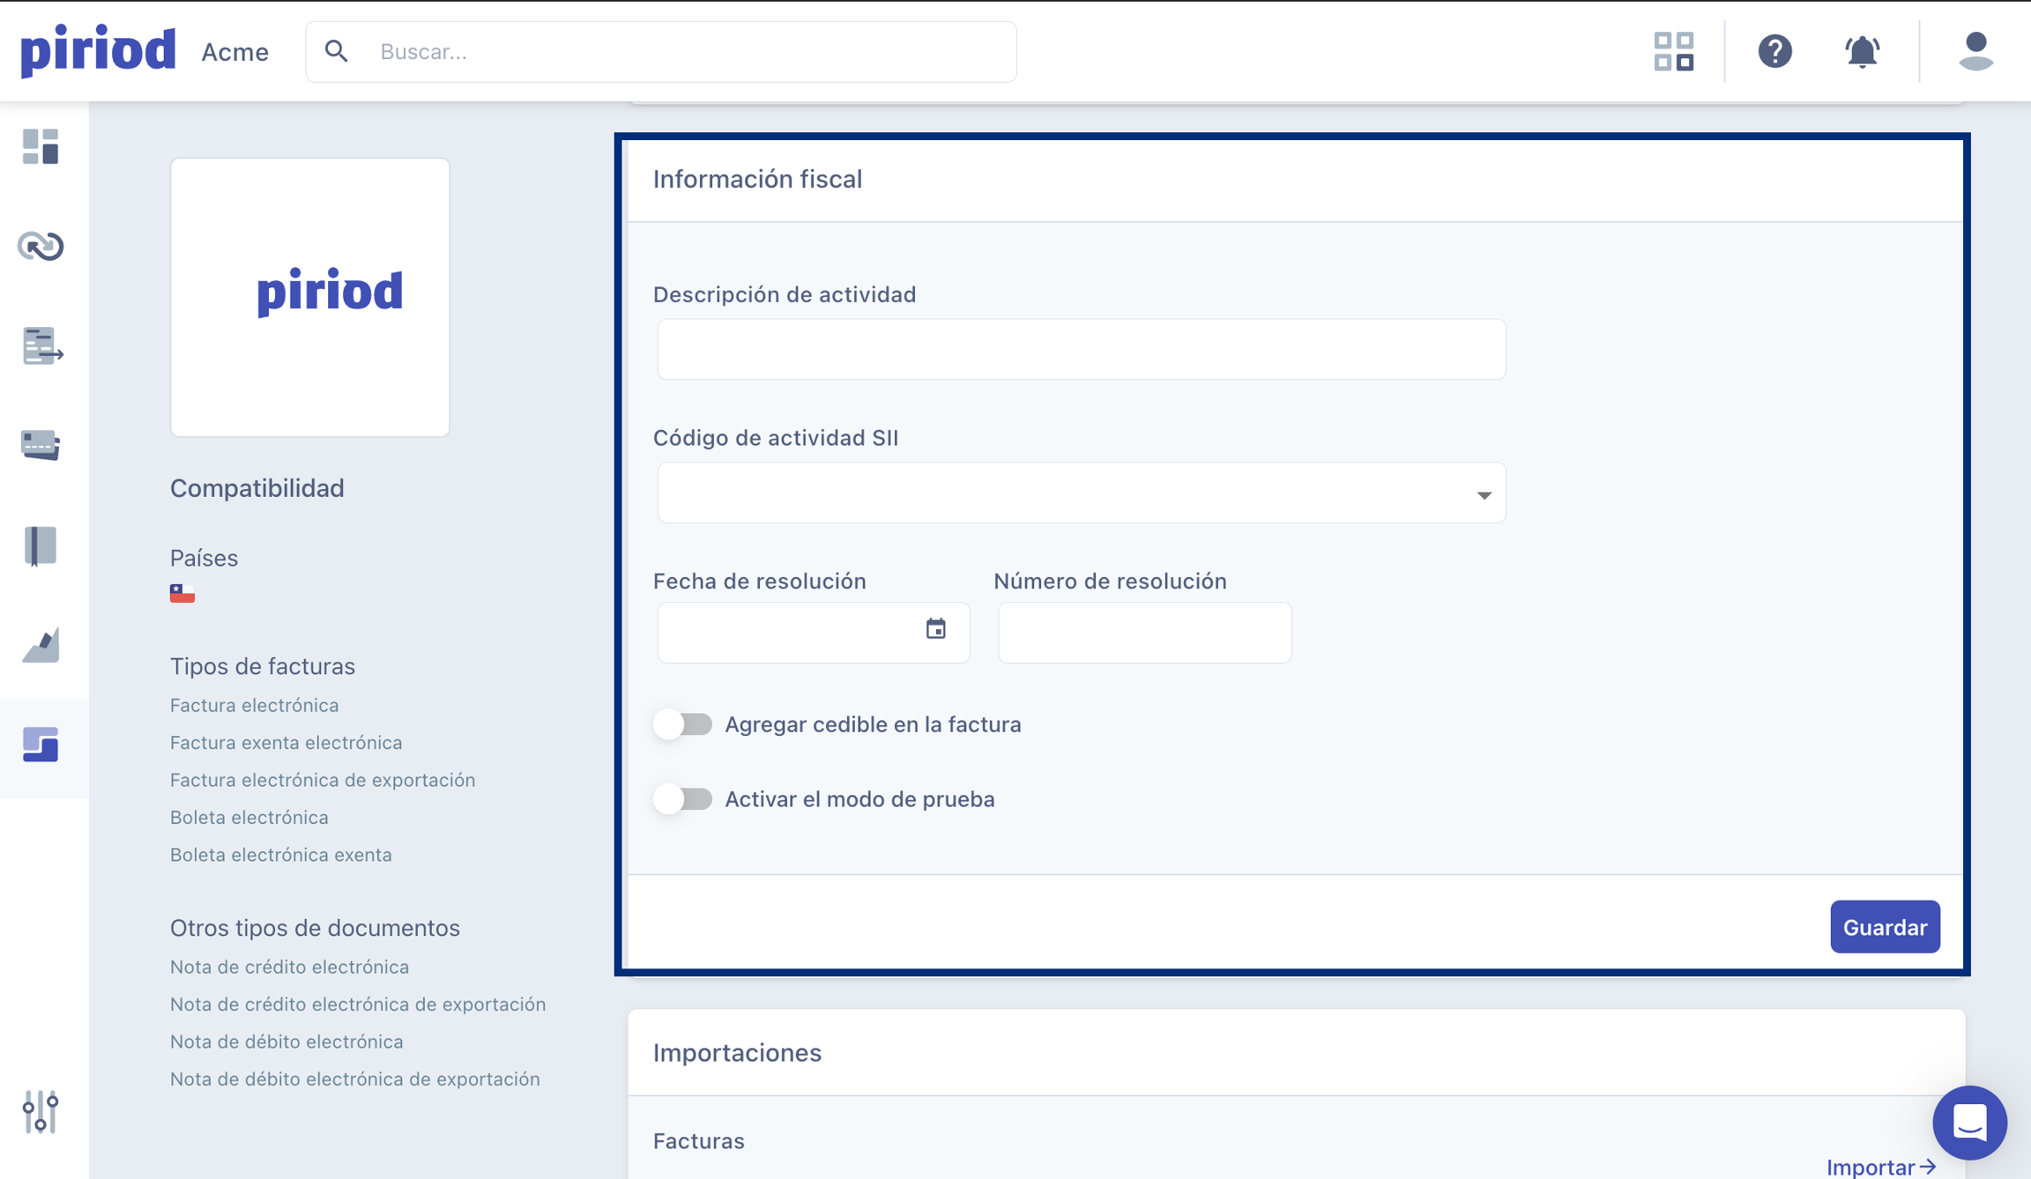Open calendar picker for Fecha de resolución
Screen dimensions: 2031x1179
(x=935, y=629)
